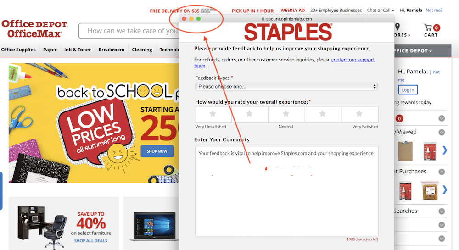Image resolution: width=459 pixels, height=250 pixels.
Task: Click the Office Depot OfficeMax logo
Action: tap(34, 28)
